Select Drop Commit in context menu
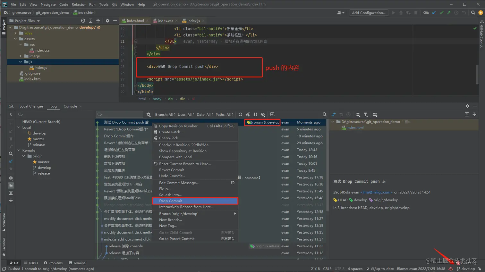The width and height of the screenshot is (485, 272). pyautogui.click(x=195, y=201)
